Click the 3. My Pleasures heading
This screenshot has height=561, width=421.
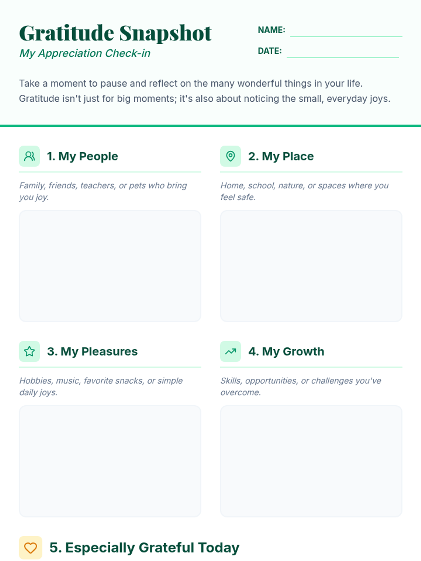[x=92, y=351]
